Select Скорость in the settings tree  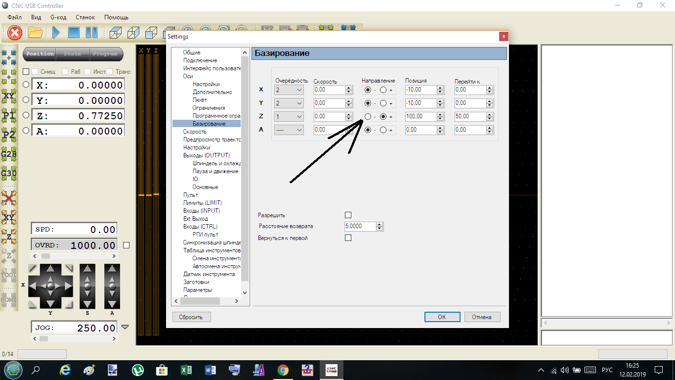[x=195, y=132]
